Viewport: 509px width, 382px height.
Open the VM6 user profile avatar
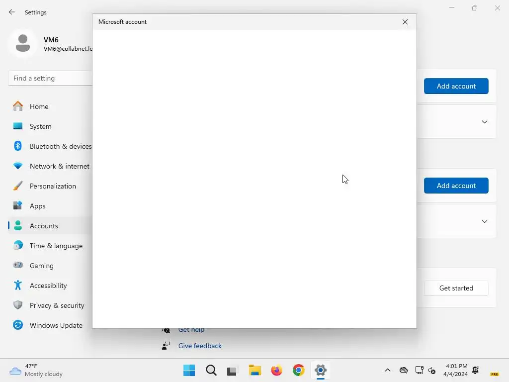tap(23, 43)
